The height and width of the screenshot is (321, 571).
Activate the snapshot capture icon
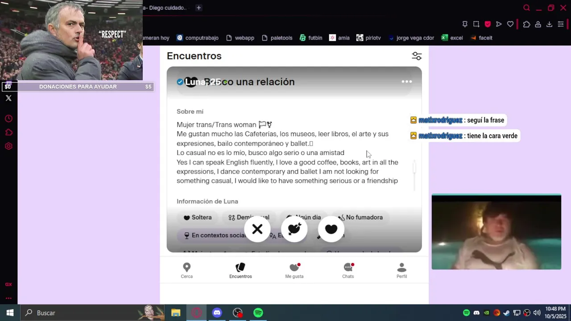coord(476,24)
